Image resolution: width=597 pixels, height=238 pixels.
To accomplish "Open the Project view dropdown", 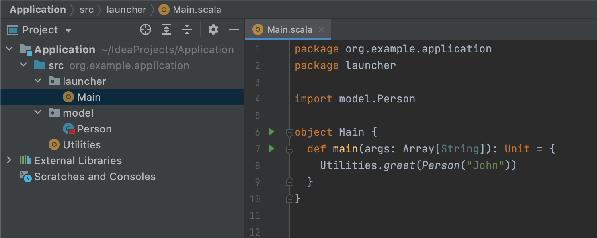I will pyautogui.click(x=68, y=30).
